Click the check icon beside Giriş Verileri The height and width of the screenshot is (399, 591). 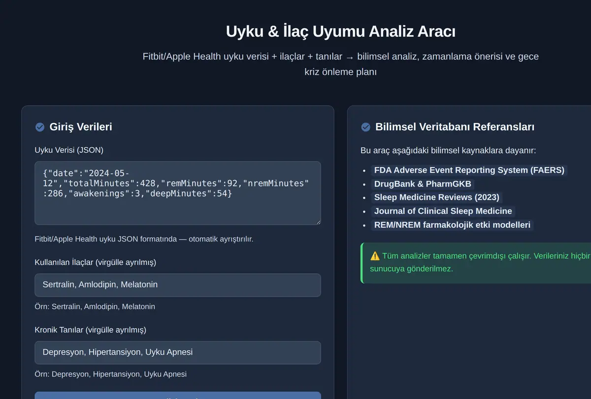click(40, 127)
